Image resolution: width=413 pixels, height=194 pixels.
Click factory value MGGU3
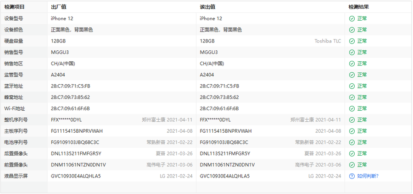coord(60,53)
